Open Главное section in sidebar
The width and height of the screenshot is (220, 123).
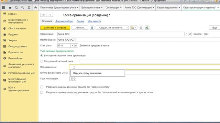pos(12,14)
